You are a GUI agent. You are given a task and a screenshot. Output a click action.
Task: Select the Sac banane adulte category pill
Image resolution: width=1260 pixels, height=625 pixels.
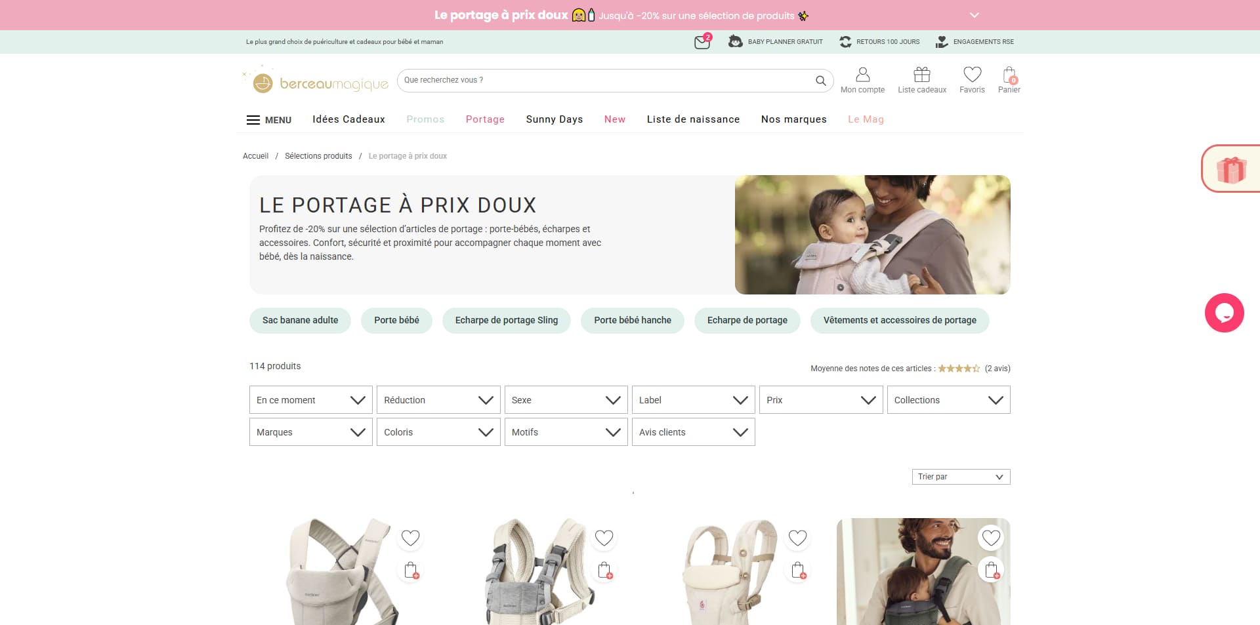pos(300,321)
